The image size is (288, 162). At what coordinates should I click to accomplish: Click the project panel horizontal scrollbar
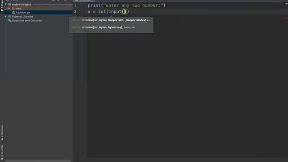click(38, 161)
